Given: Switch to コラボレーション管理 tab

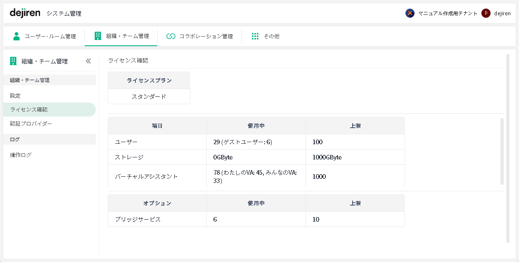Looking at the screenshot, I should coord(206,36).
